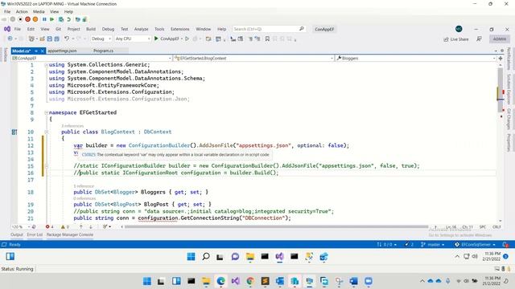The height and width of the screenshot is (289, 515).
Task: Collapse the EFGetStarted namespace block
Action: pos(47,112)
